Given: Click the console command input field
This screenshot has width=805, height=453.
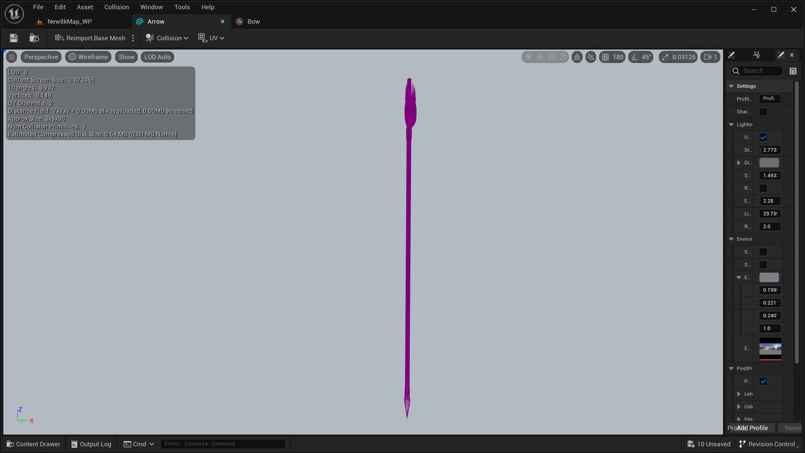Looking at the screenshot, I should tap(223, 444).
